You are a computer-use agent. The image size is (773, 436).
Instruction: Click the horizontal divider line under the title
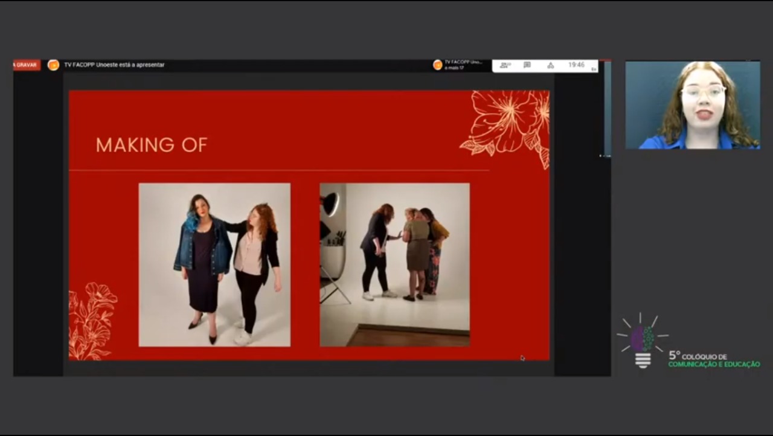279,171
